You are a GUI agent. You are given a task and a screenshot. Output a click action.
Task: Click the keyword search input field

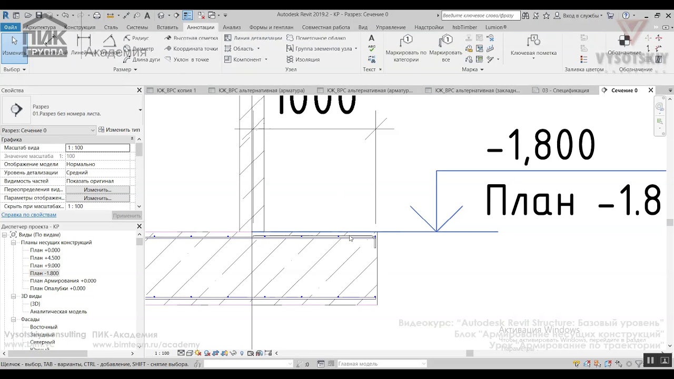[x=480, y=15]
